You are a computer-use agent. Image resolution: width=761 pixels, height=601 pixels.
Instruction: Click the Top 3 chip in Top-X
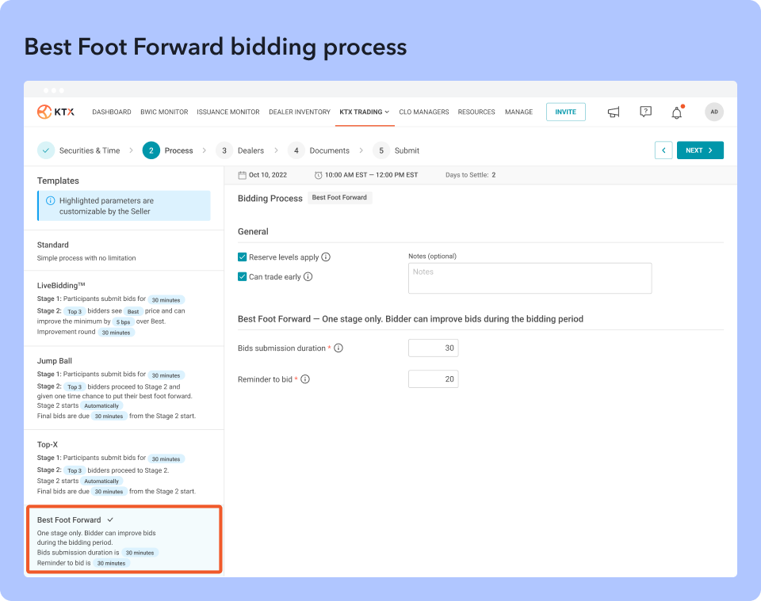pos(75,470)
